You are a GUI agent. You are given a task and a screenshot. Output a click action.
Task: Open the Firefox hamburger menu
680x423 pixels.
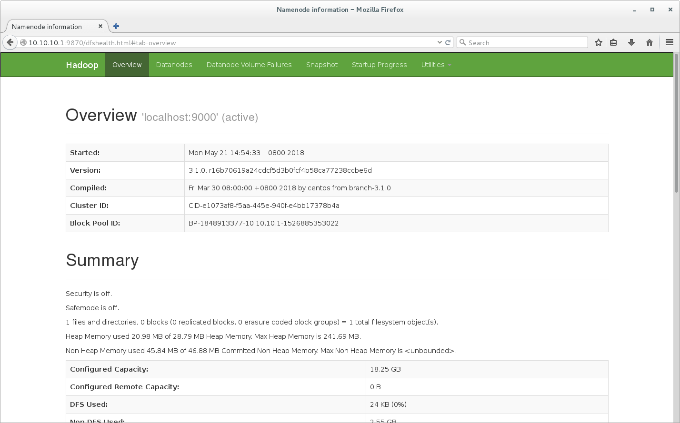pyautogui.click(x=669, y=42)
